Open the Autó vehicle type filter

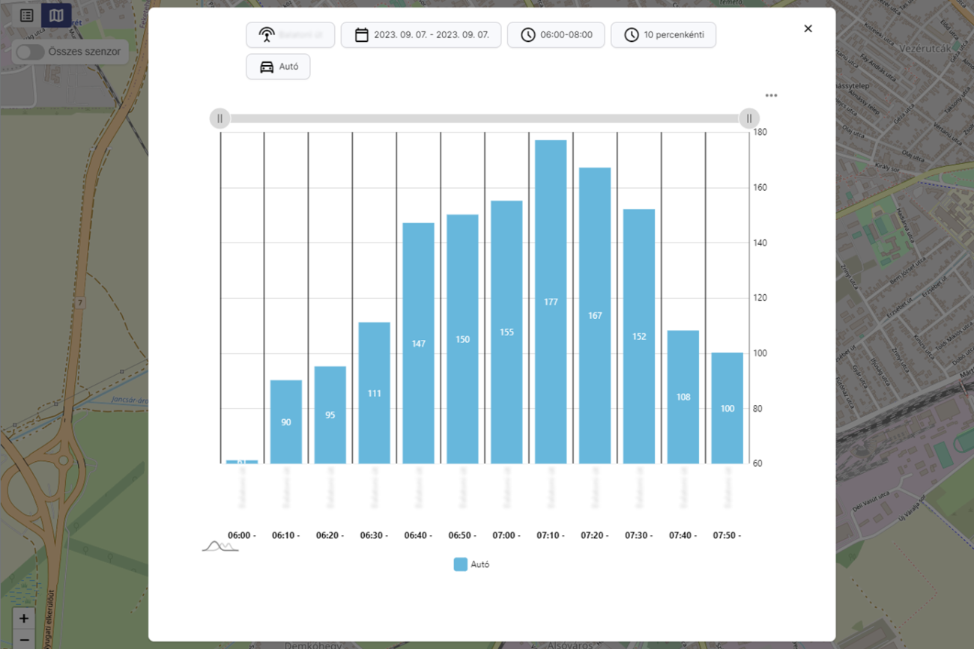(278, 67)
